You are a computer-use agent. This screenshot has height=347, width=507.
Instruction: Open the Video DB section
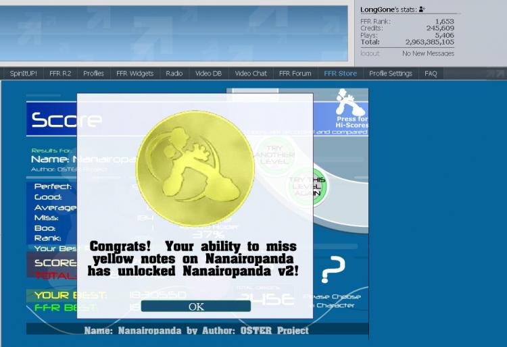[x=208, y=74]
